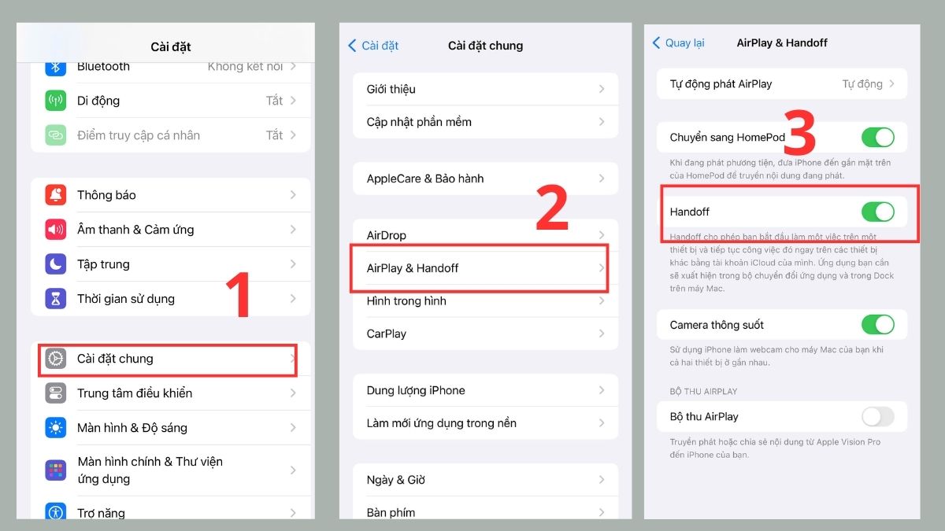Viewport: 945px width, 531px height.
Task: Open Thông báo via its red bell icon
Action: (x=56, y=194)
